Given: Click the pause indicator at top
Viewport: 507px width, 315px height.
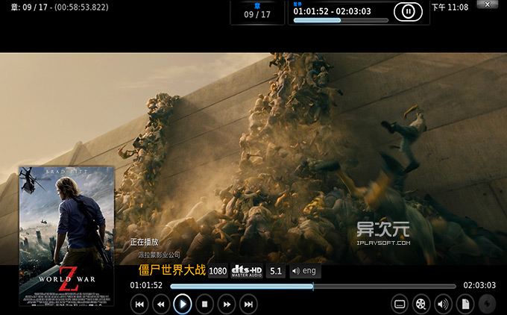Looking at the screenshot, I should point(408,12).
